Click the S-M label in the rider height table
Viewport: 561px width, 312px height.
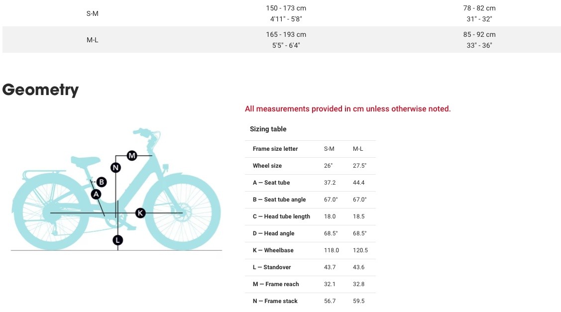[93, 13]
